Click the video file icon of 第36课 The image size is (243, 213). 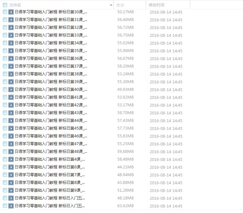pos(11,59)
